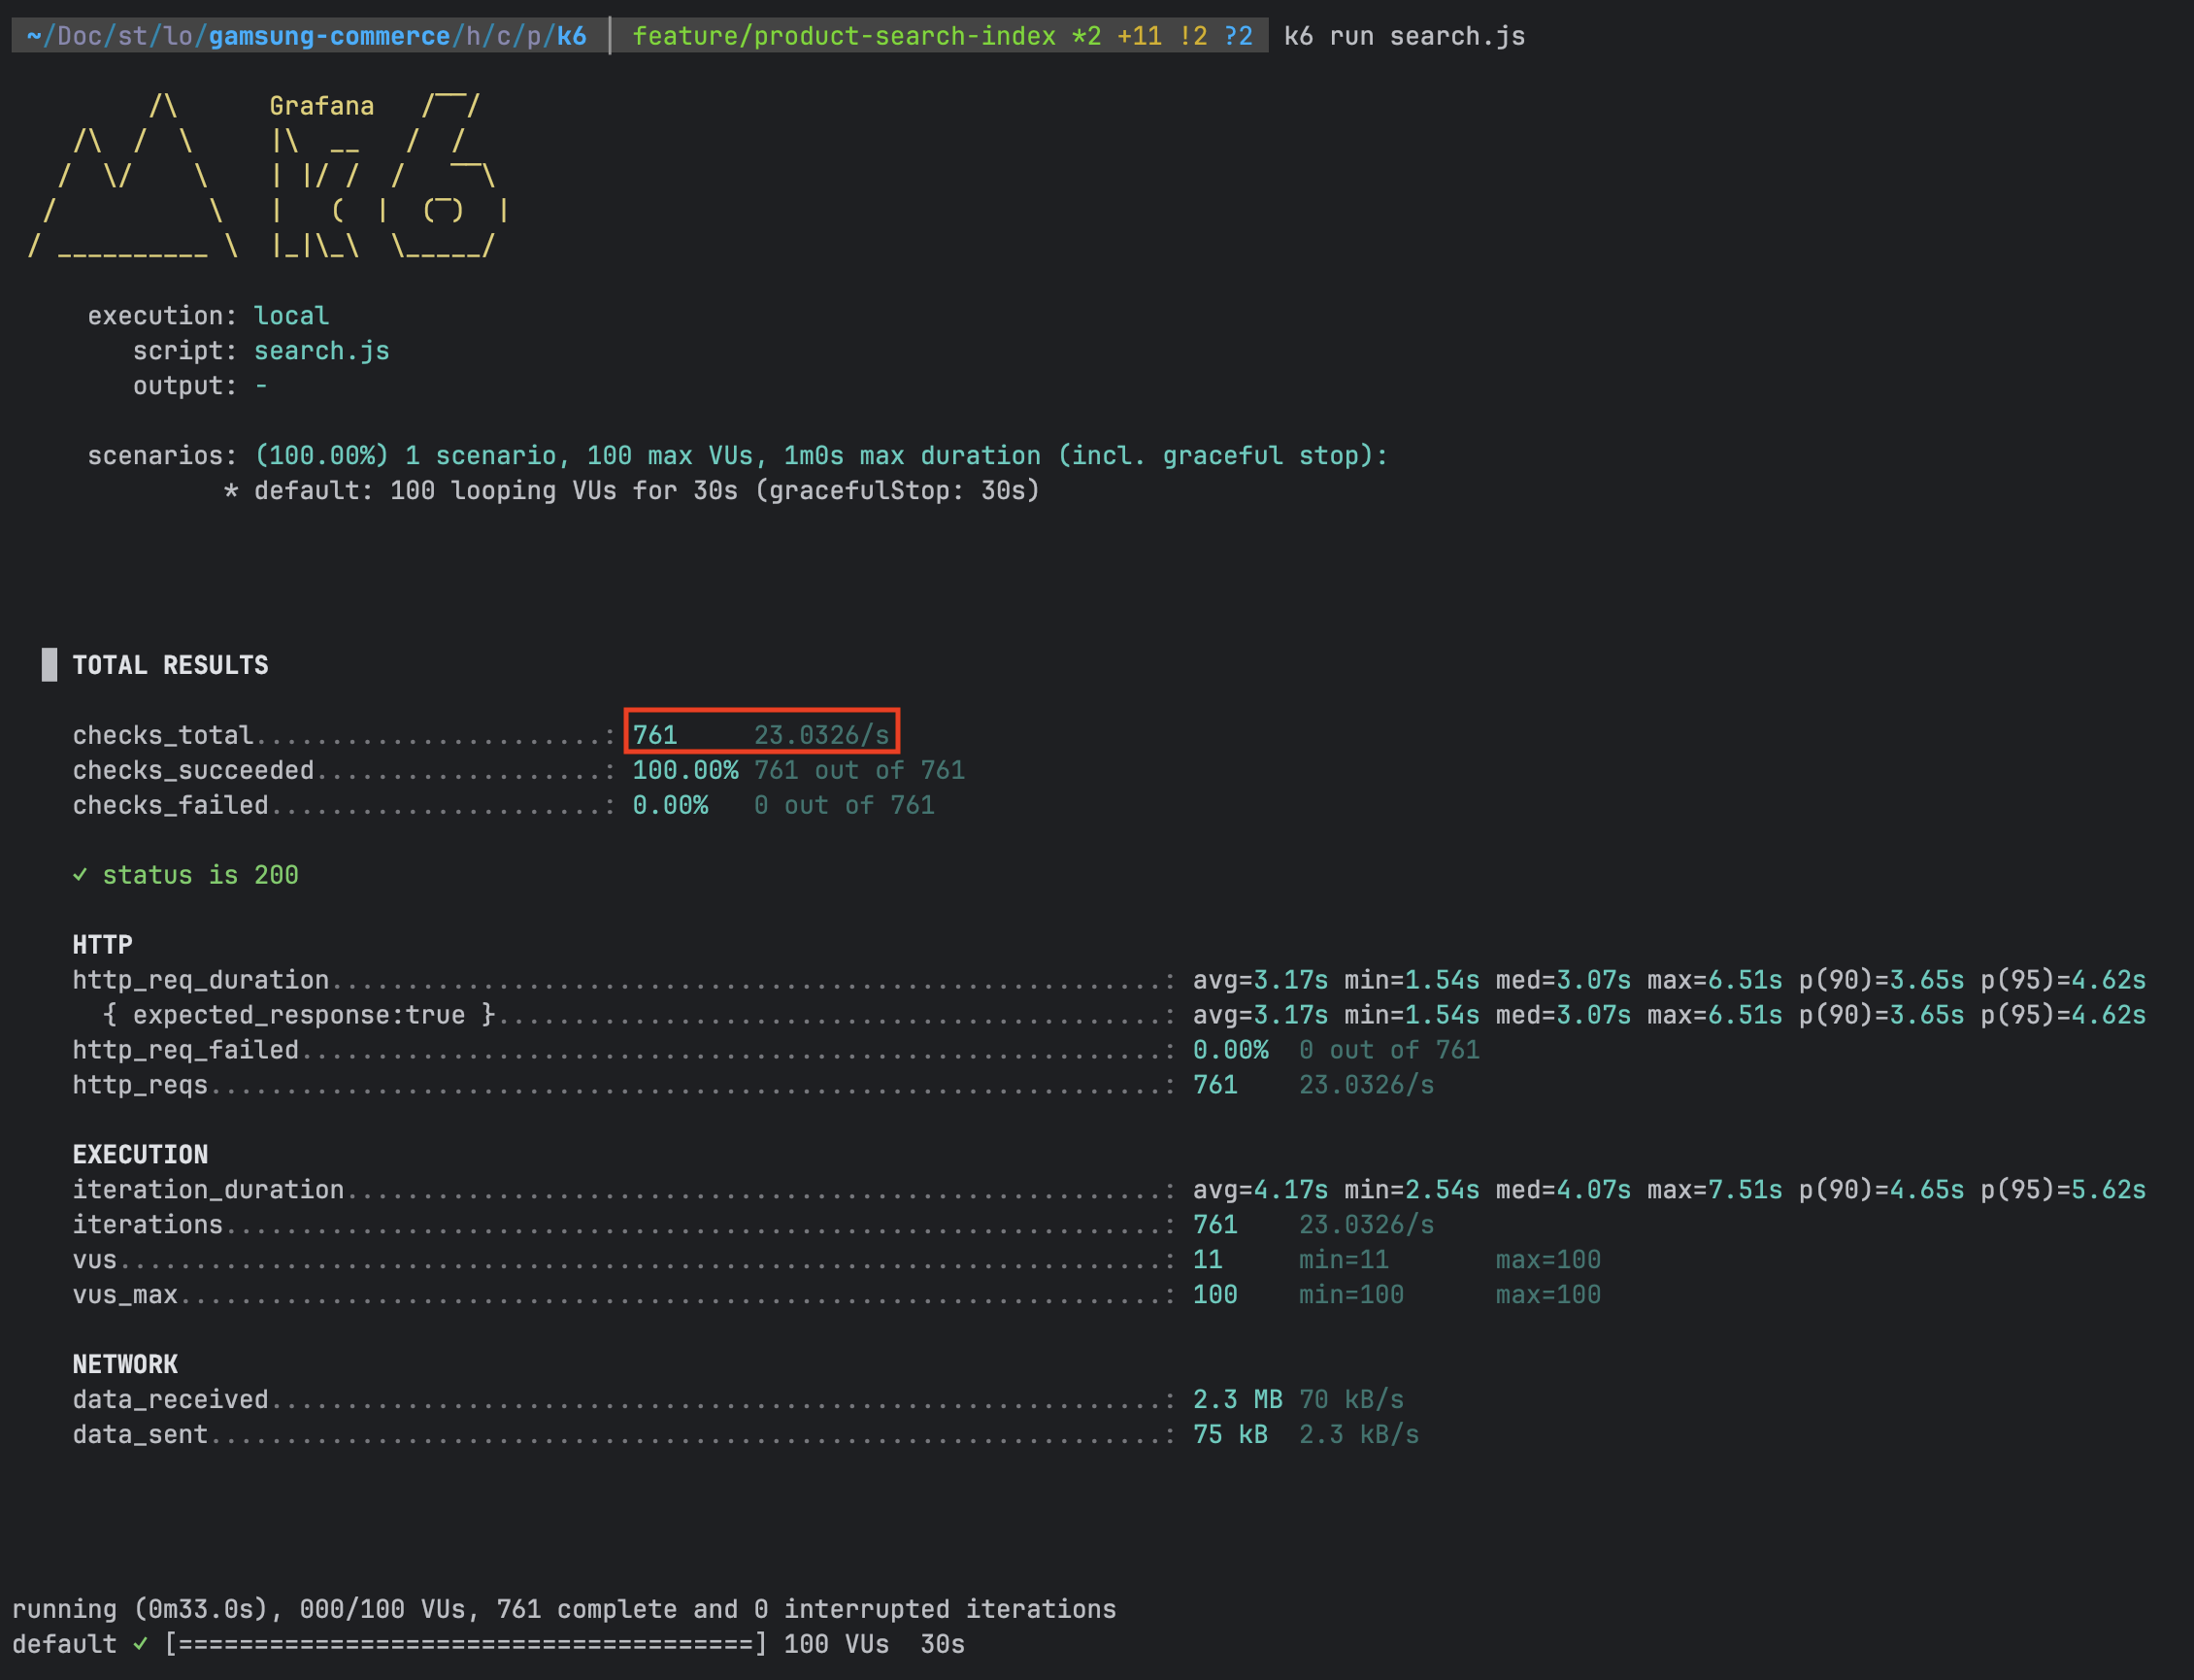Click the gamsung-commerce path segment in prompt
Image resolution: width=2194 pixels, height=1680 pixels.
pos(329,36)
